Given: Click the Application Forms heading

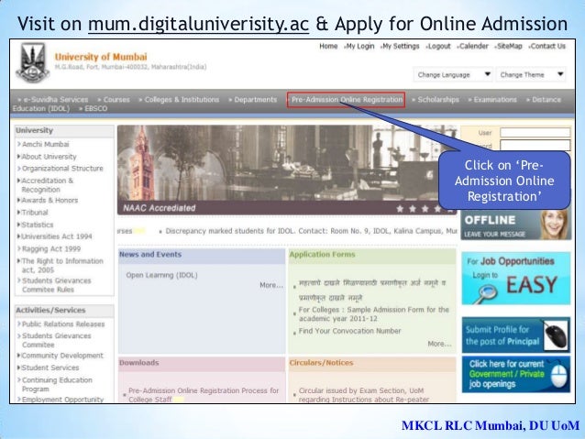Looking at the screenshot, I should pos(323,255).
